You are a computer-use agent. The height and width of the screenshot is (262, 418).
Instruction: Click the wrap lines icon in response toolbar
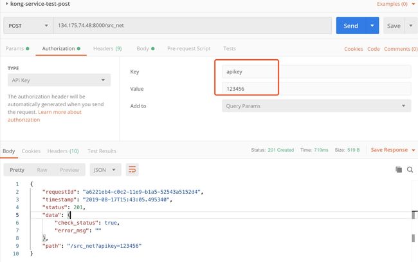132,170
